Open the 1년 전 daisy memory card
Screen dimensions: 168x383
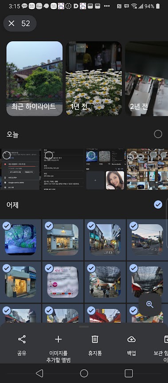[x=94, y=79]
